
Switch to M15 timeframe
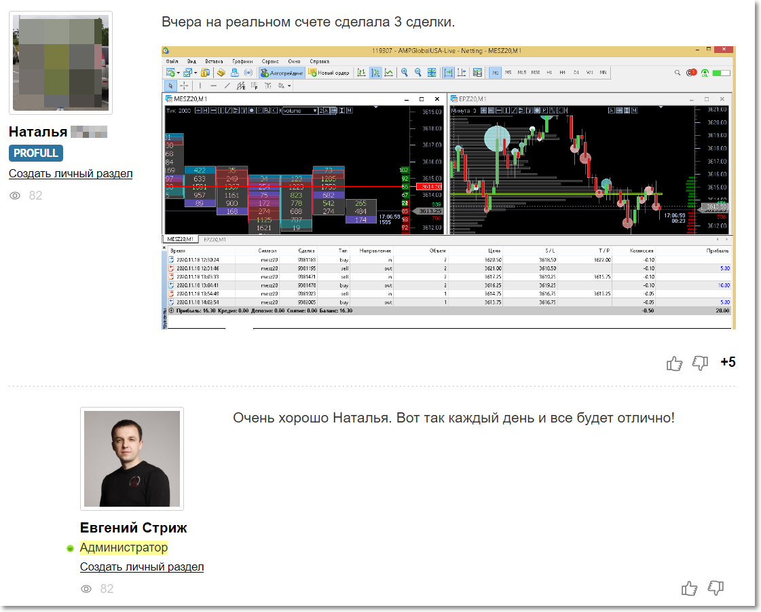point(522,73)
